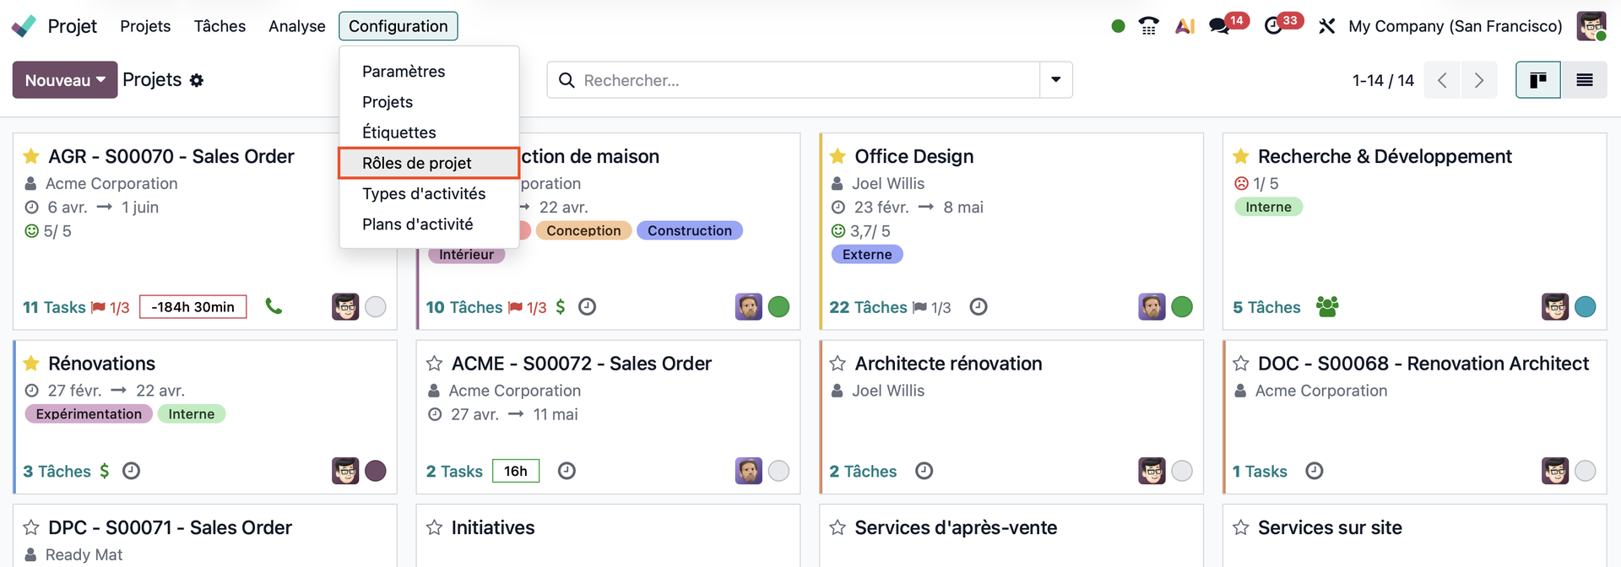Click green phone icon on AGR project card
The image size is (1621, 567).
274,306
